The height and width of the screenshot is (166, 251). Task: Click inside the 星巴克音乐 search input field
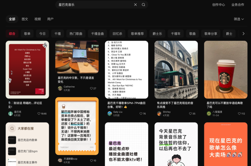78,5
